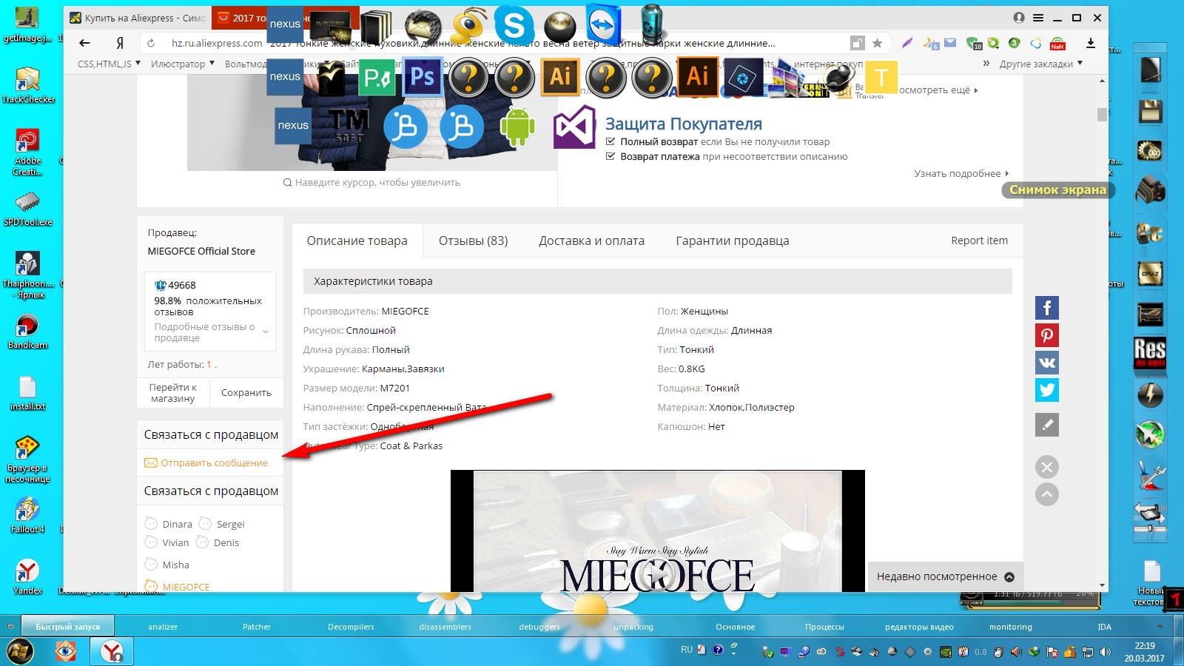This screenshot has width=1184, height=666.
Task: Open volume control in system tray
Action: tap(1106, 652)
